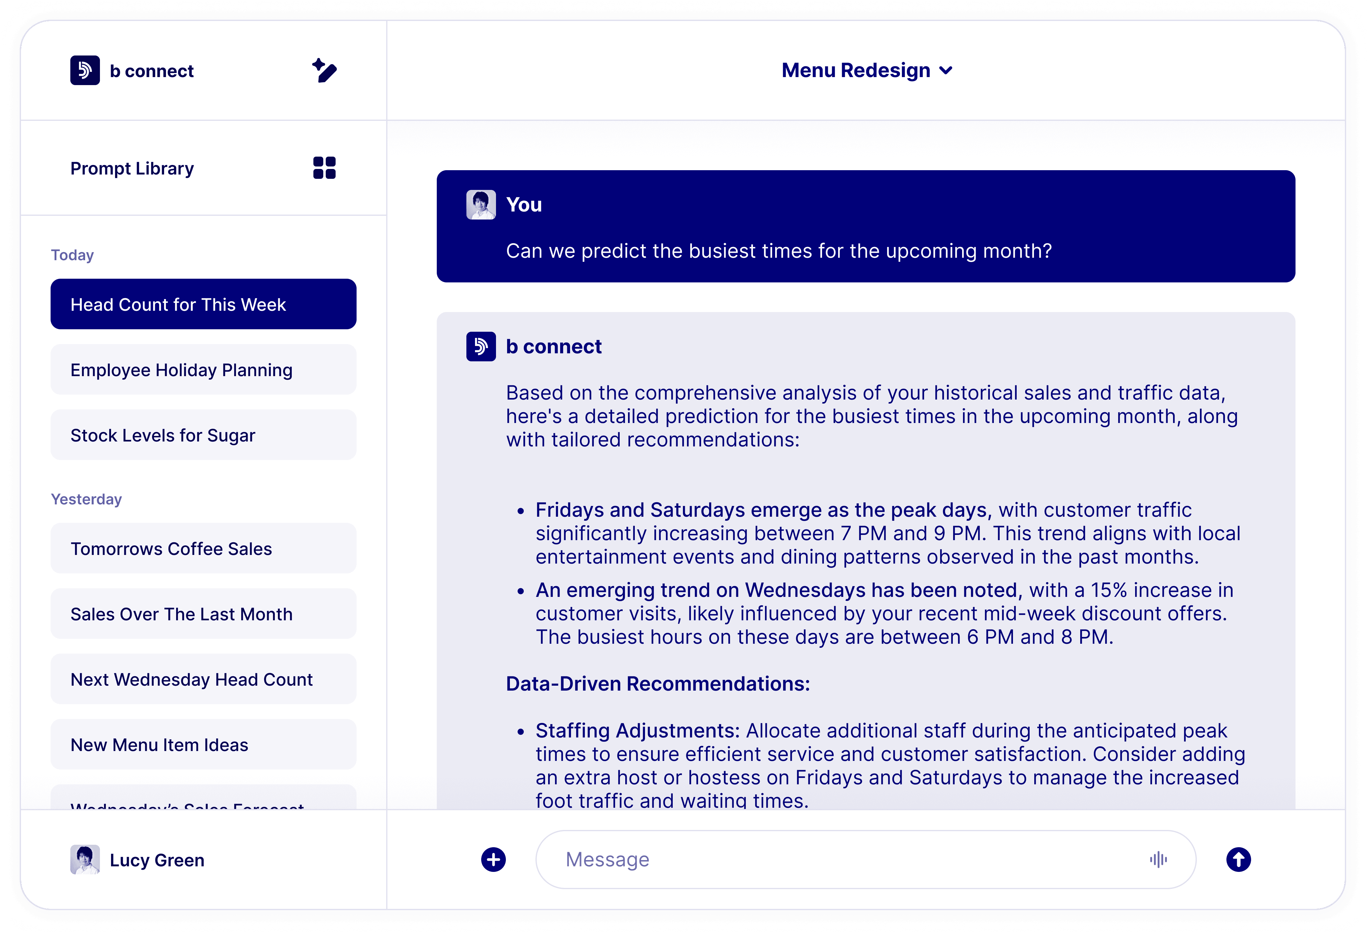Start voice input with the waveform icon
Screen dimensions: 1368x932
pos(1158,860)
